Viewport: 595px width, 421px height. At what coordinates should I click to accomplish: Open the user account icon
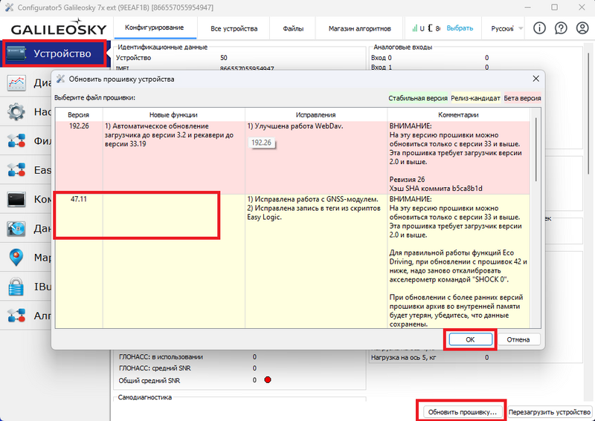(x=582, y=28)
